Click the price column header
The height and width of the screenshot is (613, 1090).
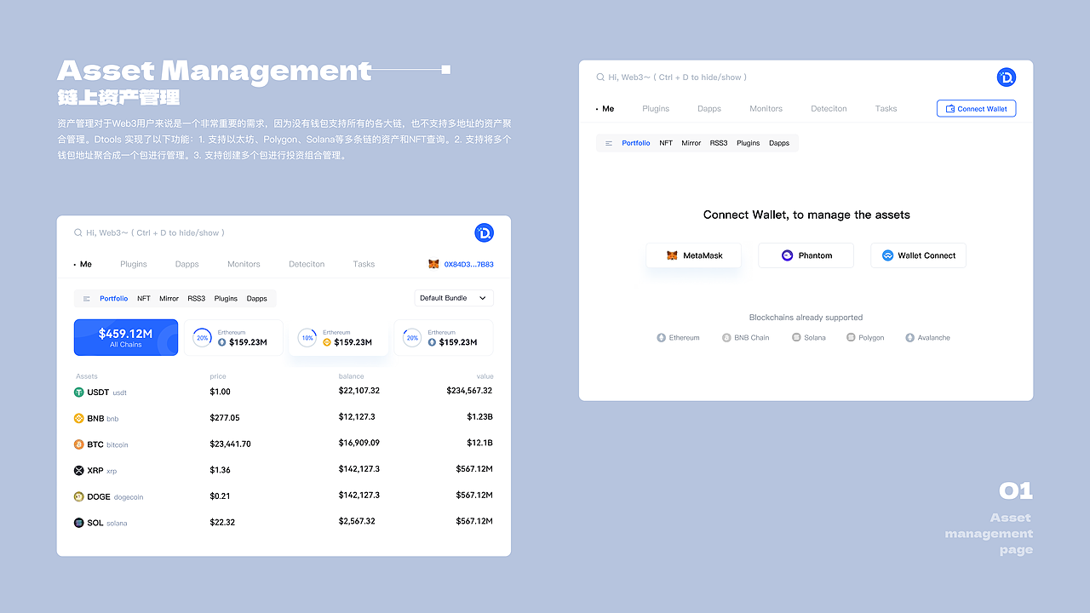(218, 376)
